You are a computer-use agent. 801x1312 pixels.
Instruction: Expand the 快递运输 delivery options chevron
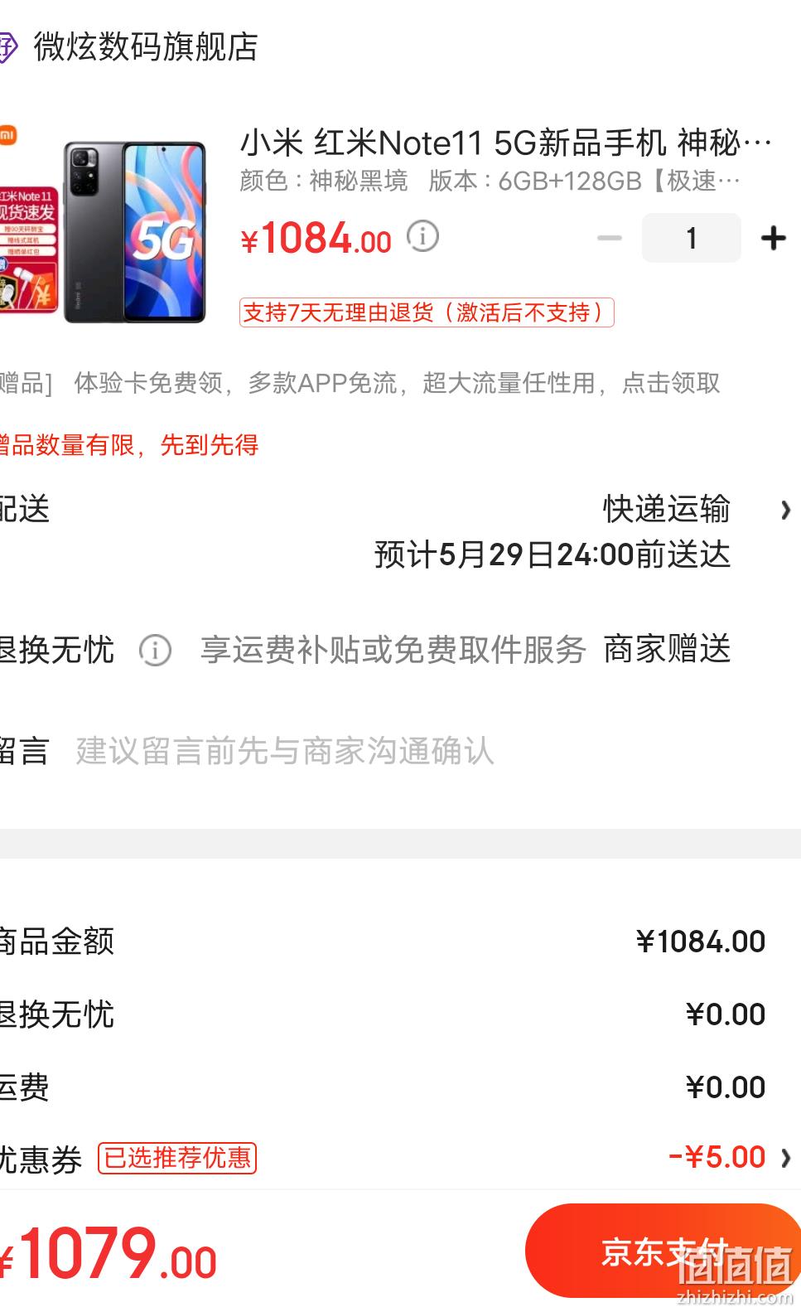(785, 511)
